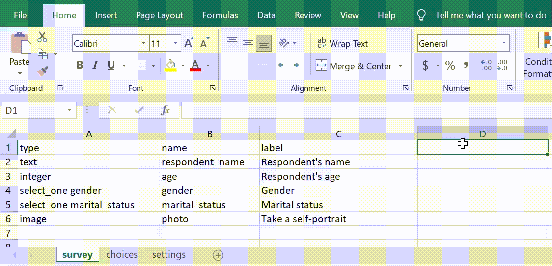552x266 pixels.
Task: Click the Copy icon
Action: (x=43, y=54)
